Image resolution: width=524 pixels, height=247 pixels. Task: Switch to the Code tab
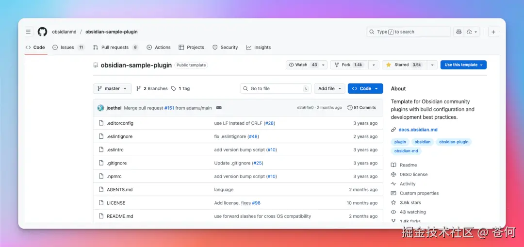click(35, 48)
